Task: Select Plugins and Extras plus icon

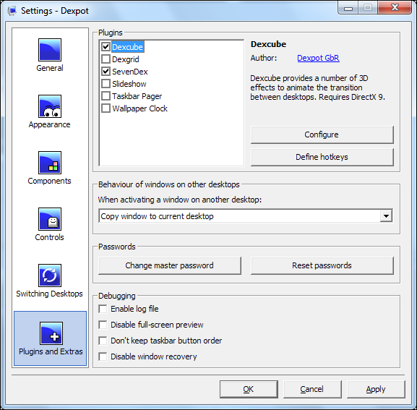Action: [x=51, y=333]
